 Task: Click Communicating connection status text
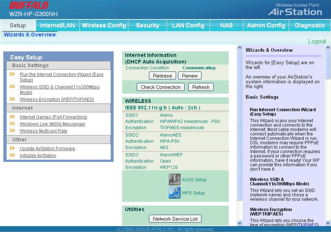[199, 68]
